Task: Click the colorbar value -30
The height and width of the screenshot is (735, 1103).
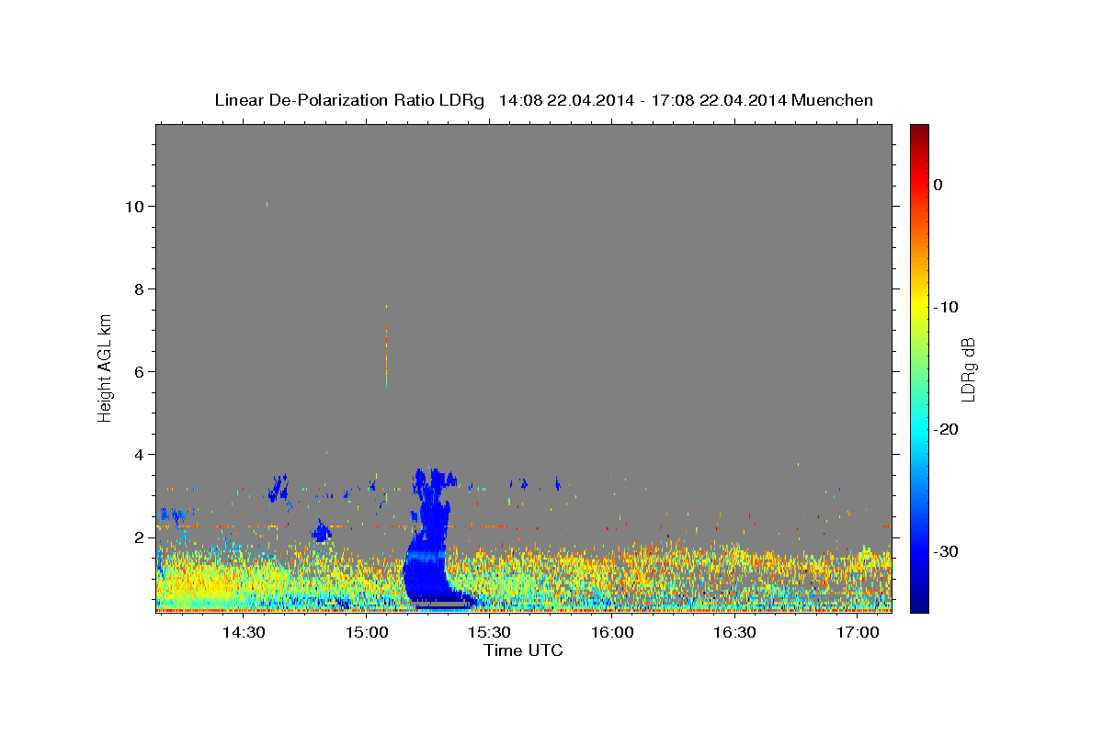Action: [x=946, y=551]
